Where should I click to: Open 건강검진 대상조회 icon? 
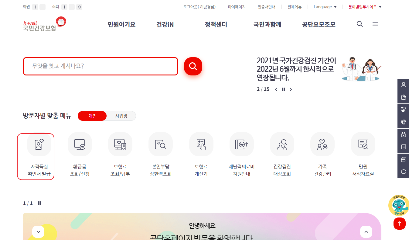(x=282, y=155)
